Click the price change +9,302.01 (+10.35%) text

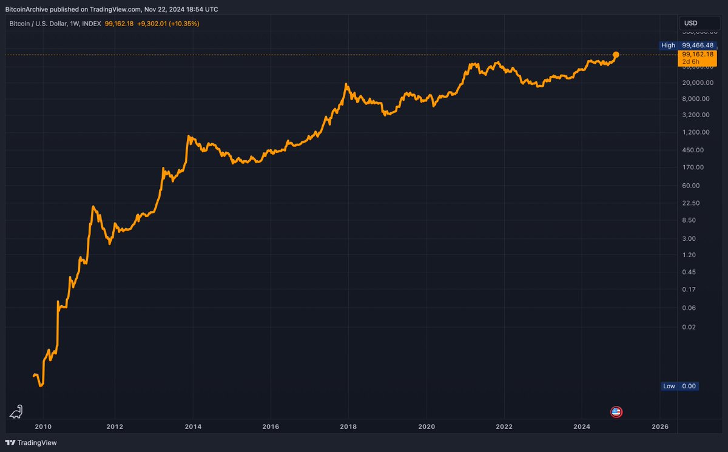coord(169,24)
